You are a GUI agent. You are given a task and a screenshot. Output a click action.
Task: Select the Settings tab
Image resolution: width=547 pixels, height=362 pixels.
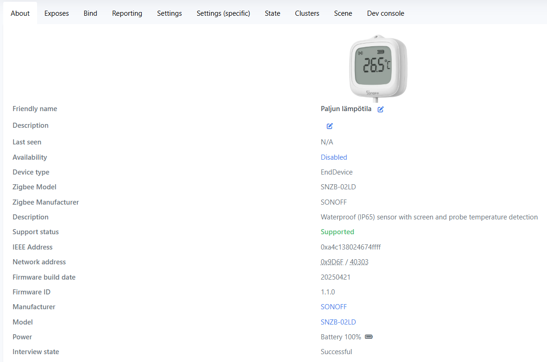click(169, 13)
